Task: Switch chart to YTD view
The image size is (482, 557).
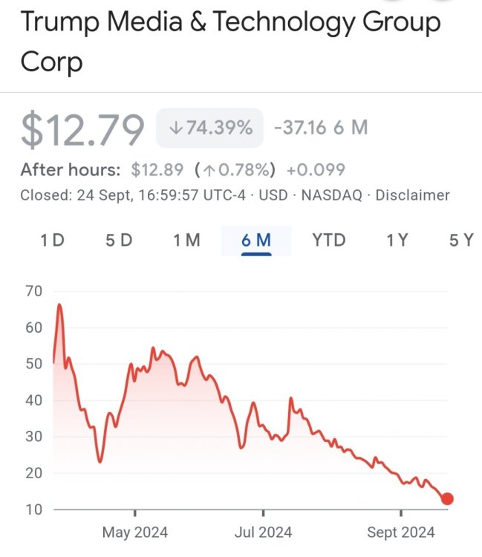Action: coord(328,240)
